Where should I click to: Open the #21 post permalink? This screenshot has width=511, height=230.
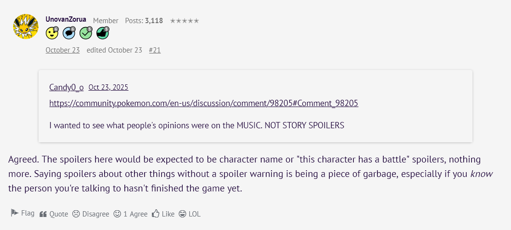(x=155, y=50)
